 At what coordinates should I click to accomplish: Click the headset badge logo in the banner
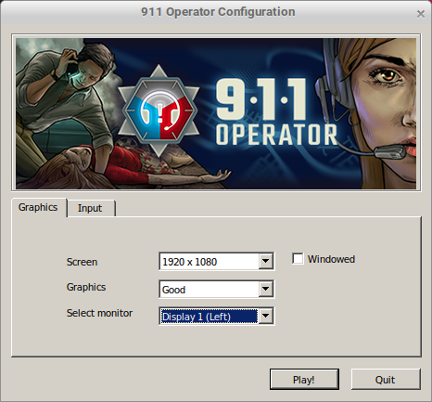159,111
